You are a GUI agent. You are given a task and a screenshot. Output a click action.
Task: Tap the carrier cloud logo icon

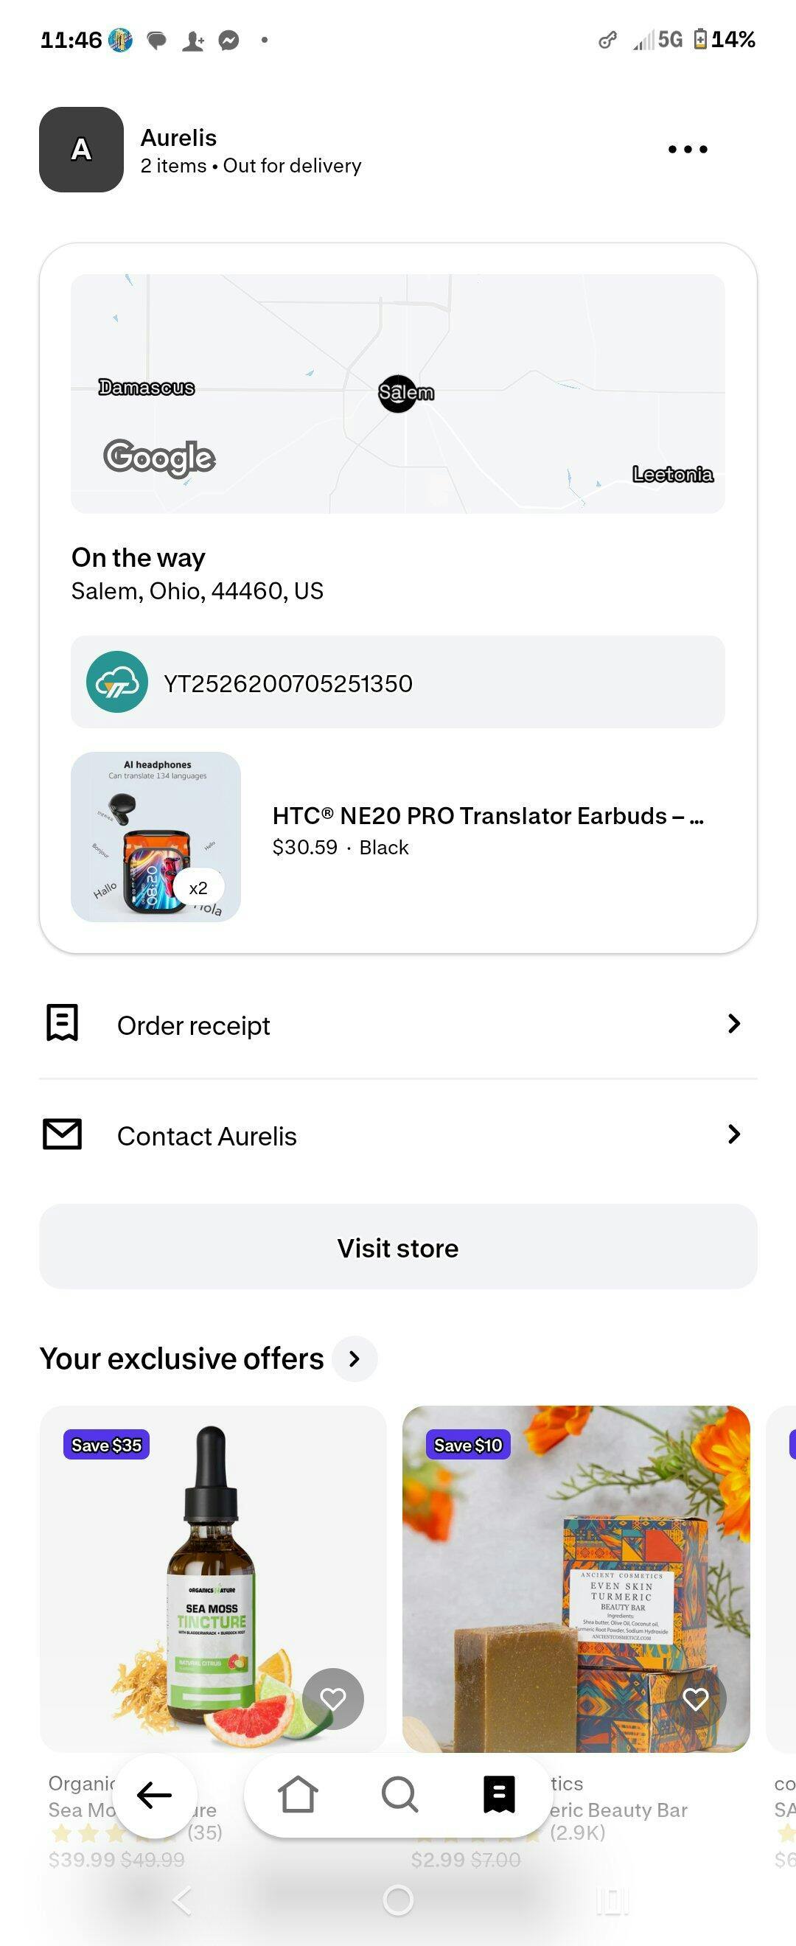click(x=117, y=682)
